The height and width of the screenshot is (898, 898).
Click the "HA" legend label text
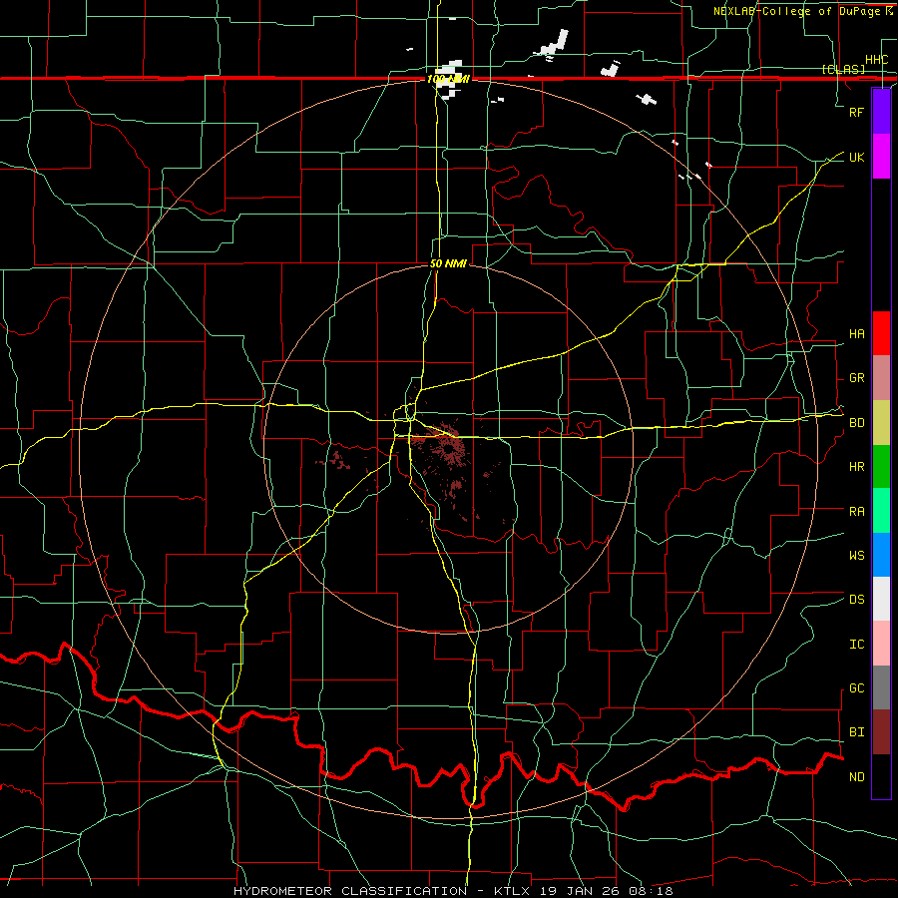point(856,334)
